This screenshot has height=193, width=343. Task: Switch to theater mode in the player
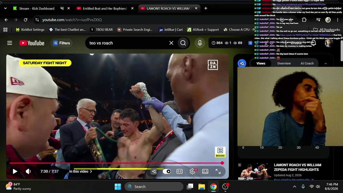205,171
